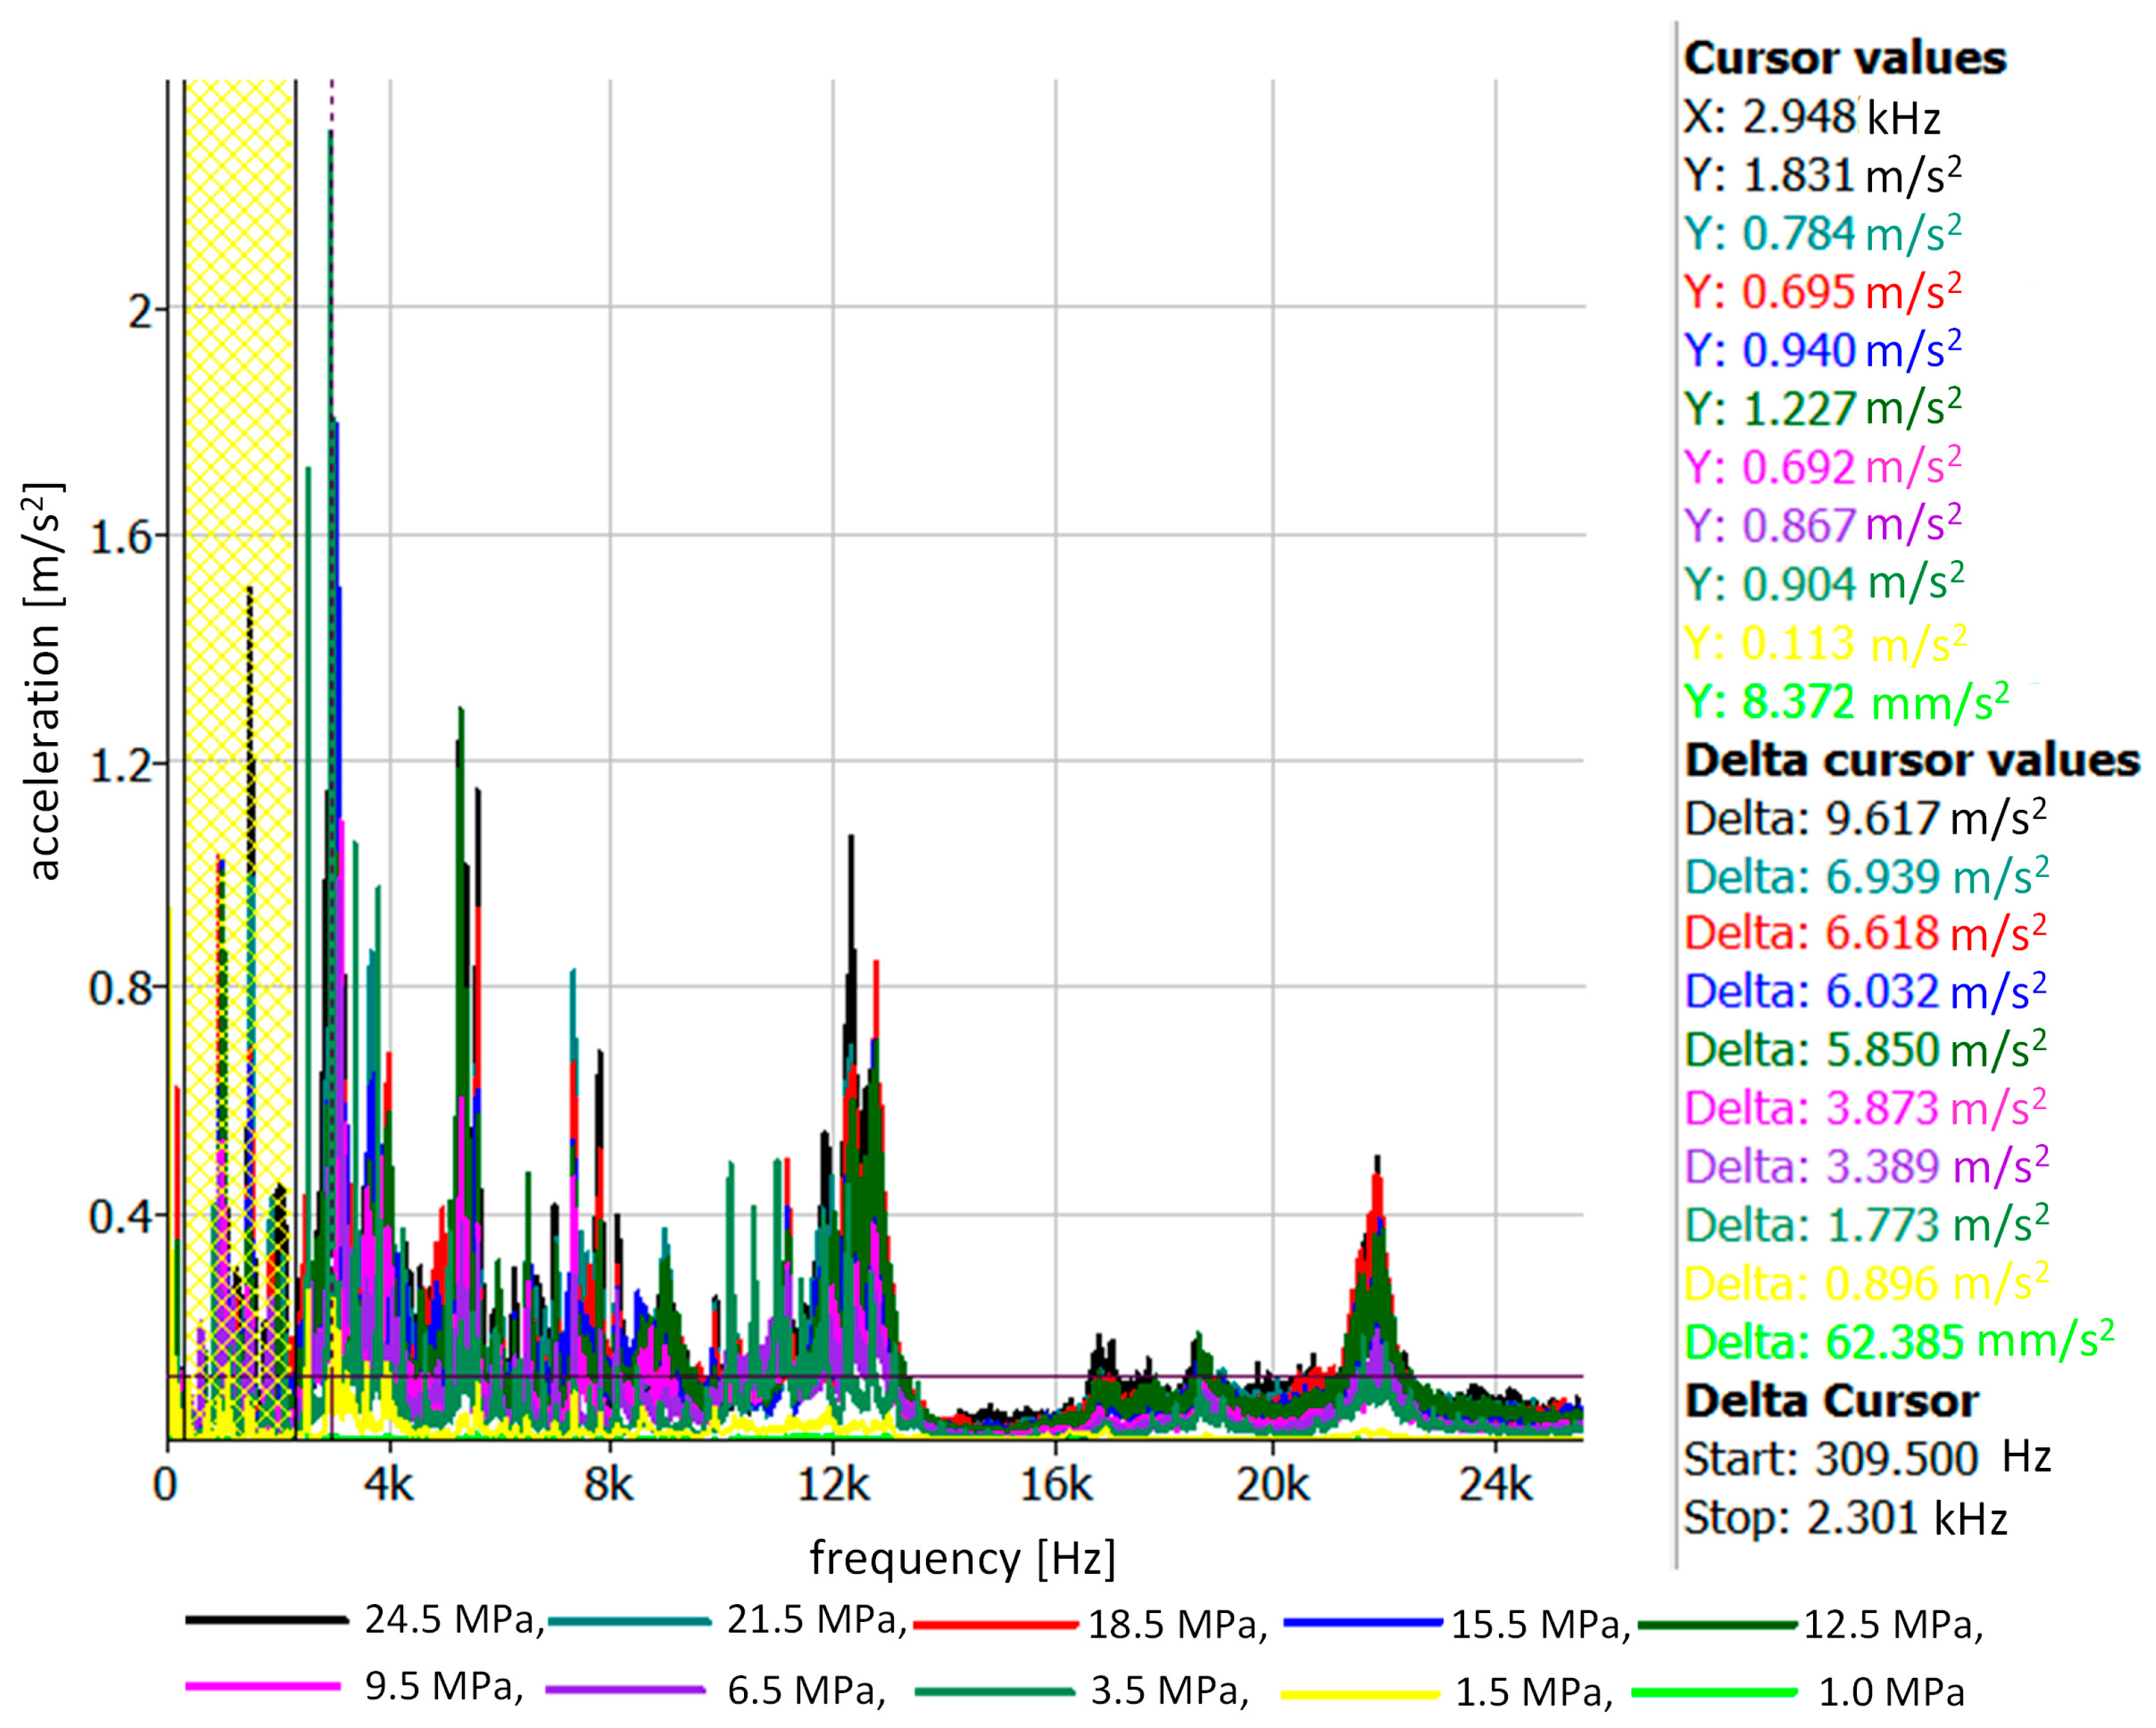Select the purple 6.5 MPa legend swatch
The image size is (2156, 1728).
point(626,1690)
